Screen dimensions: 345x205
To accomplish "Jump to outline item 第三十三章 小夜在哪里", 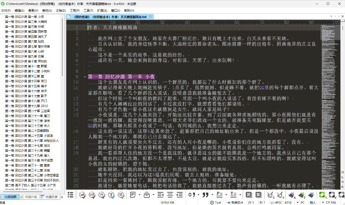I will pyautogui.click(x=32, y=175).
